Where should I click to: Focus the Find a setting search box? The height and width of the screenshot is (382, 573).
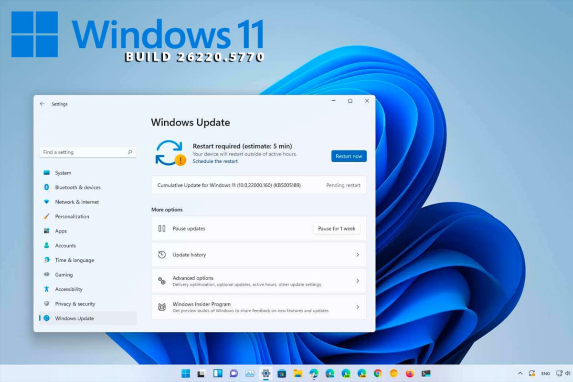[x=88, y=152]
